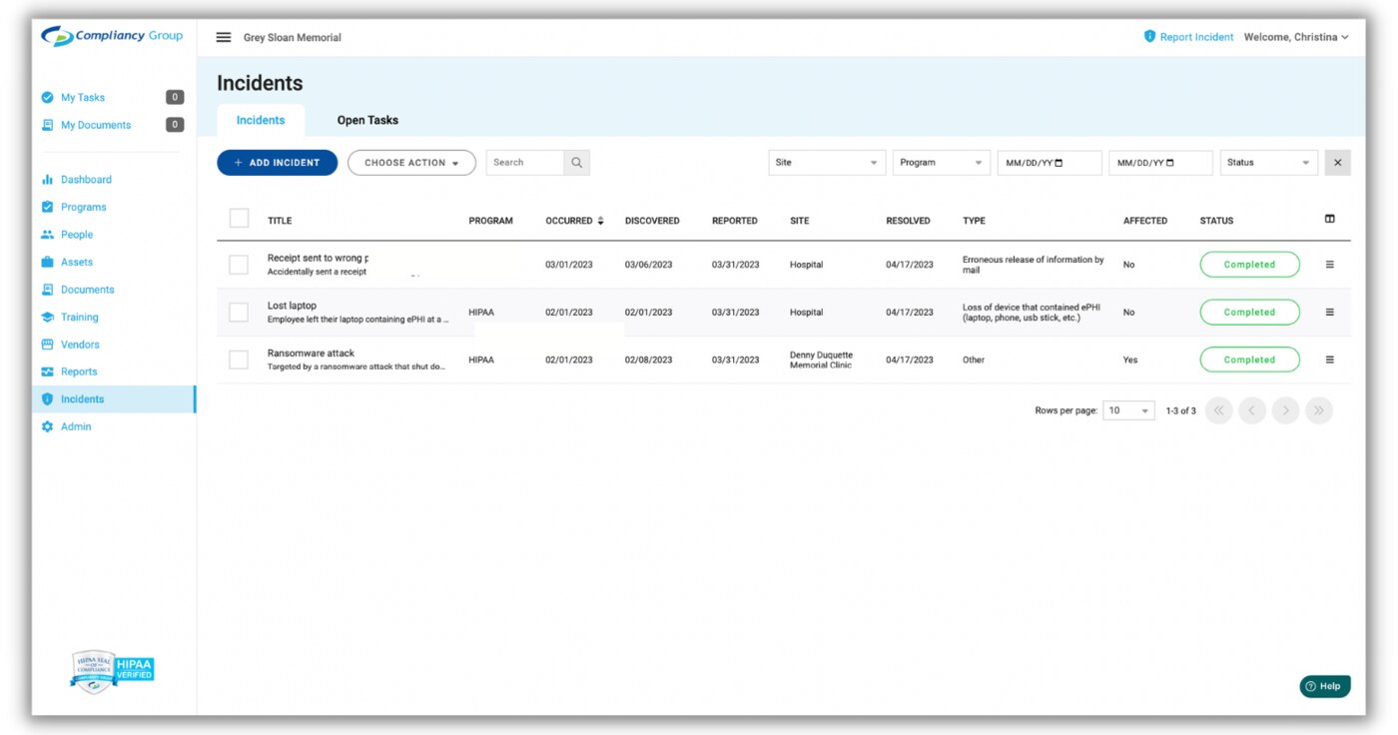Click Completed status for Ransomware attack row
This screenshot has height=735, width=1398.
(x=1249, y=360)
